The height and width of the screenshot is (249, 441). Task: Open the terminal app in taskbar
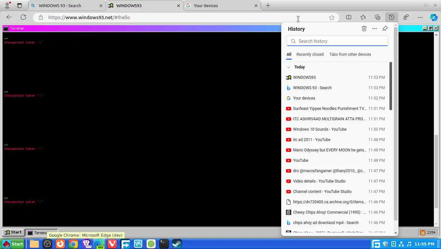coord(164,244)
